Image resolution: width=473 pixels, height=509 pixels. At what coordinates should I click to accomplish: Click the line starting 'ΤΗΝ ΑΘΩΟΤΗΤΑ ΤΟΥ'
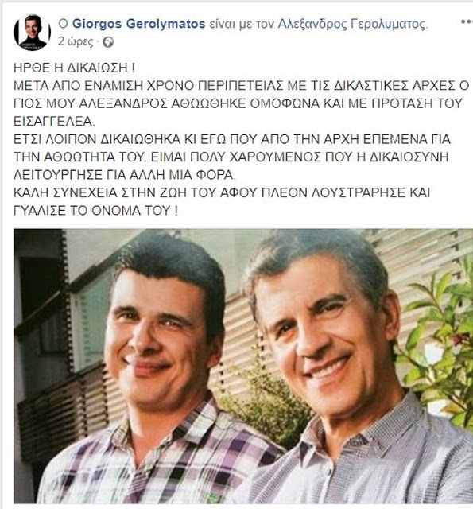231,157
